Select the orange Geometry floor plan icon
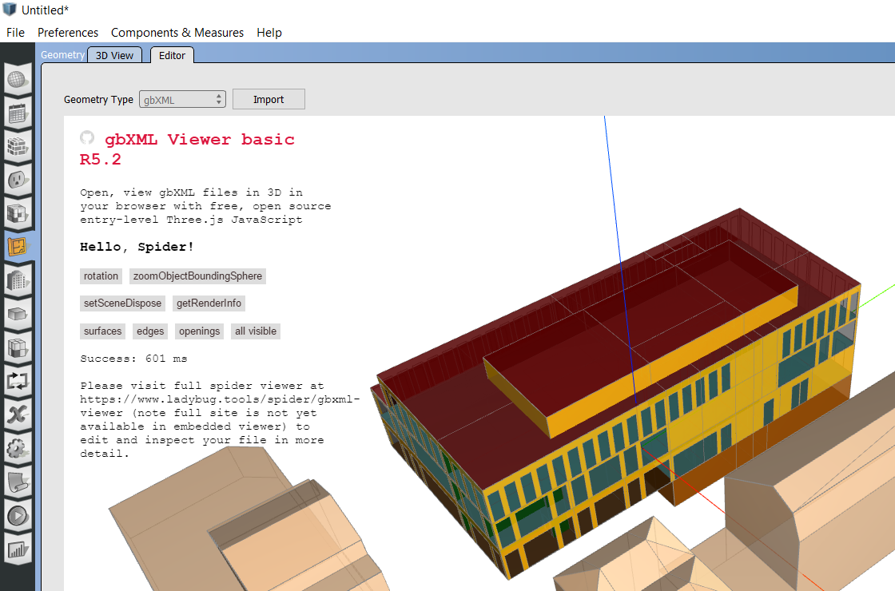895x591 pixels. 17,247
